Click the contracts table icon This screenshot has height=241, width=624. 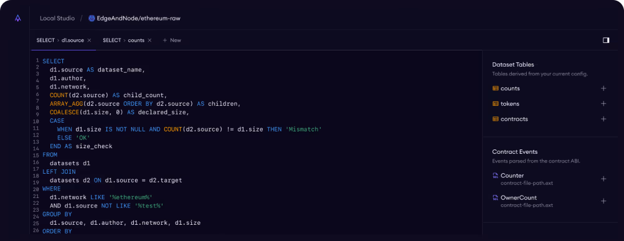tap(496, 119)
